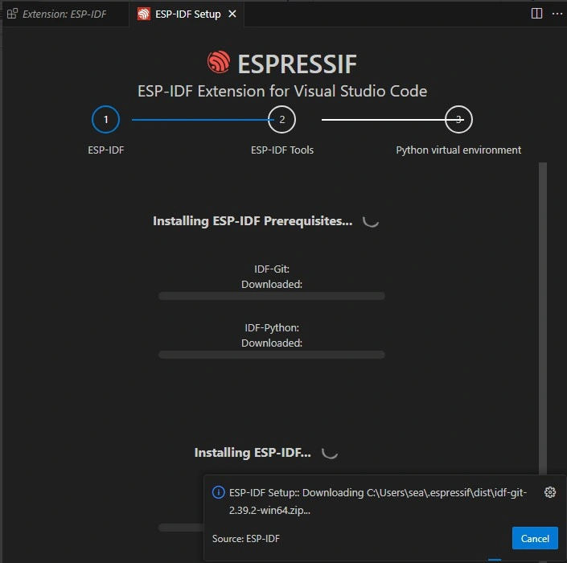Image resolution: width=567 pixels, height=563 pixels.
Task: Click the IDF-Git download progress bar
Action: click(272, 296)
